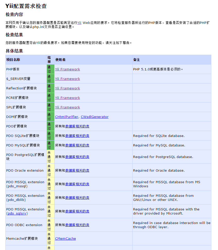This screenshot has width=218, height=250.
Task: Click the 检查结果 heading
Action: click(x=14, y=35)
